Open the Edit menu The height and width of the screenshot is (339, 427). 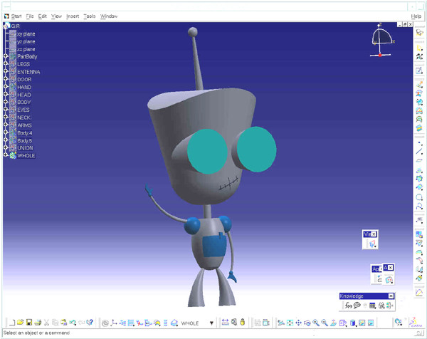click(42, 16)
